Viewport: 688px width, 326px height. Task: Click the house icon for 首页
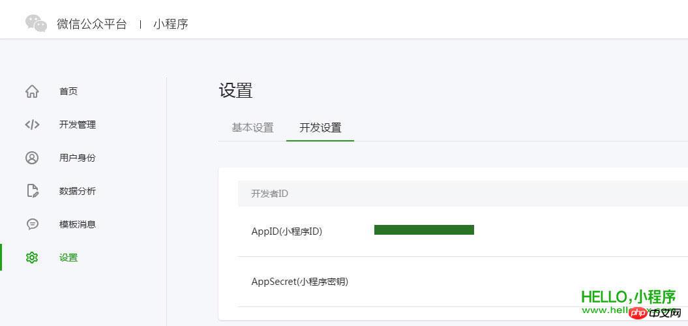click(32, 91)
